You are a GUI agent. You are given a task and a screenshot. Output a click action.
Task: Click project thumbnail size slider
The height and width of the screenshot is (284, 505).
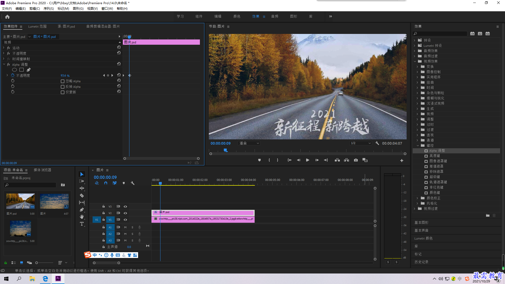point(44,263)
